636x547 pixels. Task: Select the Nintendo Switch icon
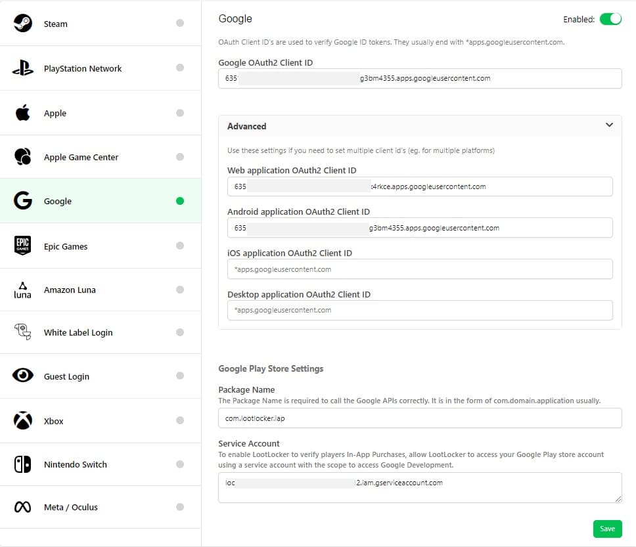[23, 464]
